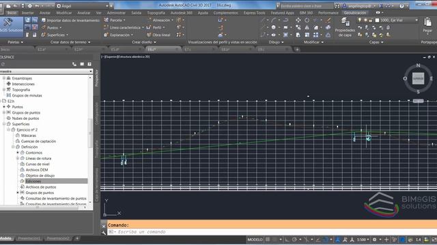This screenshot has height=245, width=437.
Task: Click the Toolspace help icon in header
Action: 89,64
